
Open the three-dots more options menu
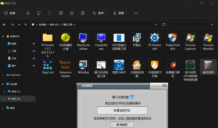[x=136, y=13]
